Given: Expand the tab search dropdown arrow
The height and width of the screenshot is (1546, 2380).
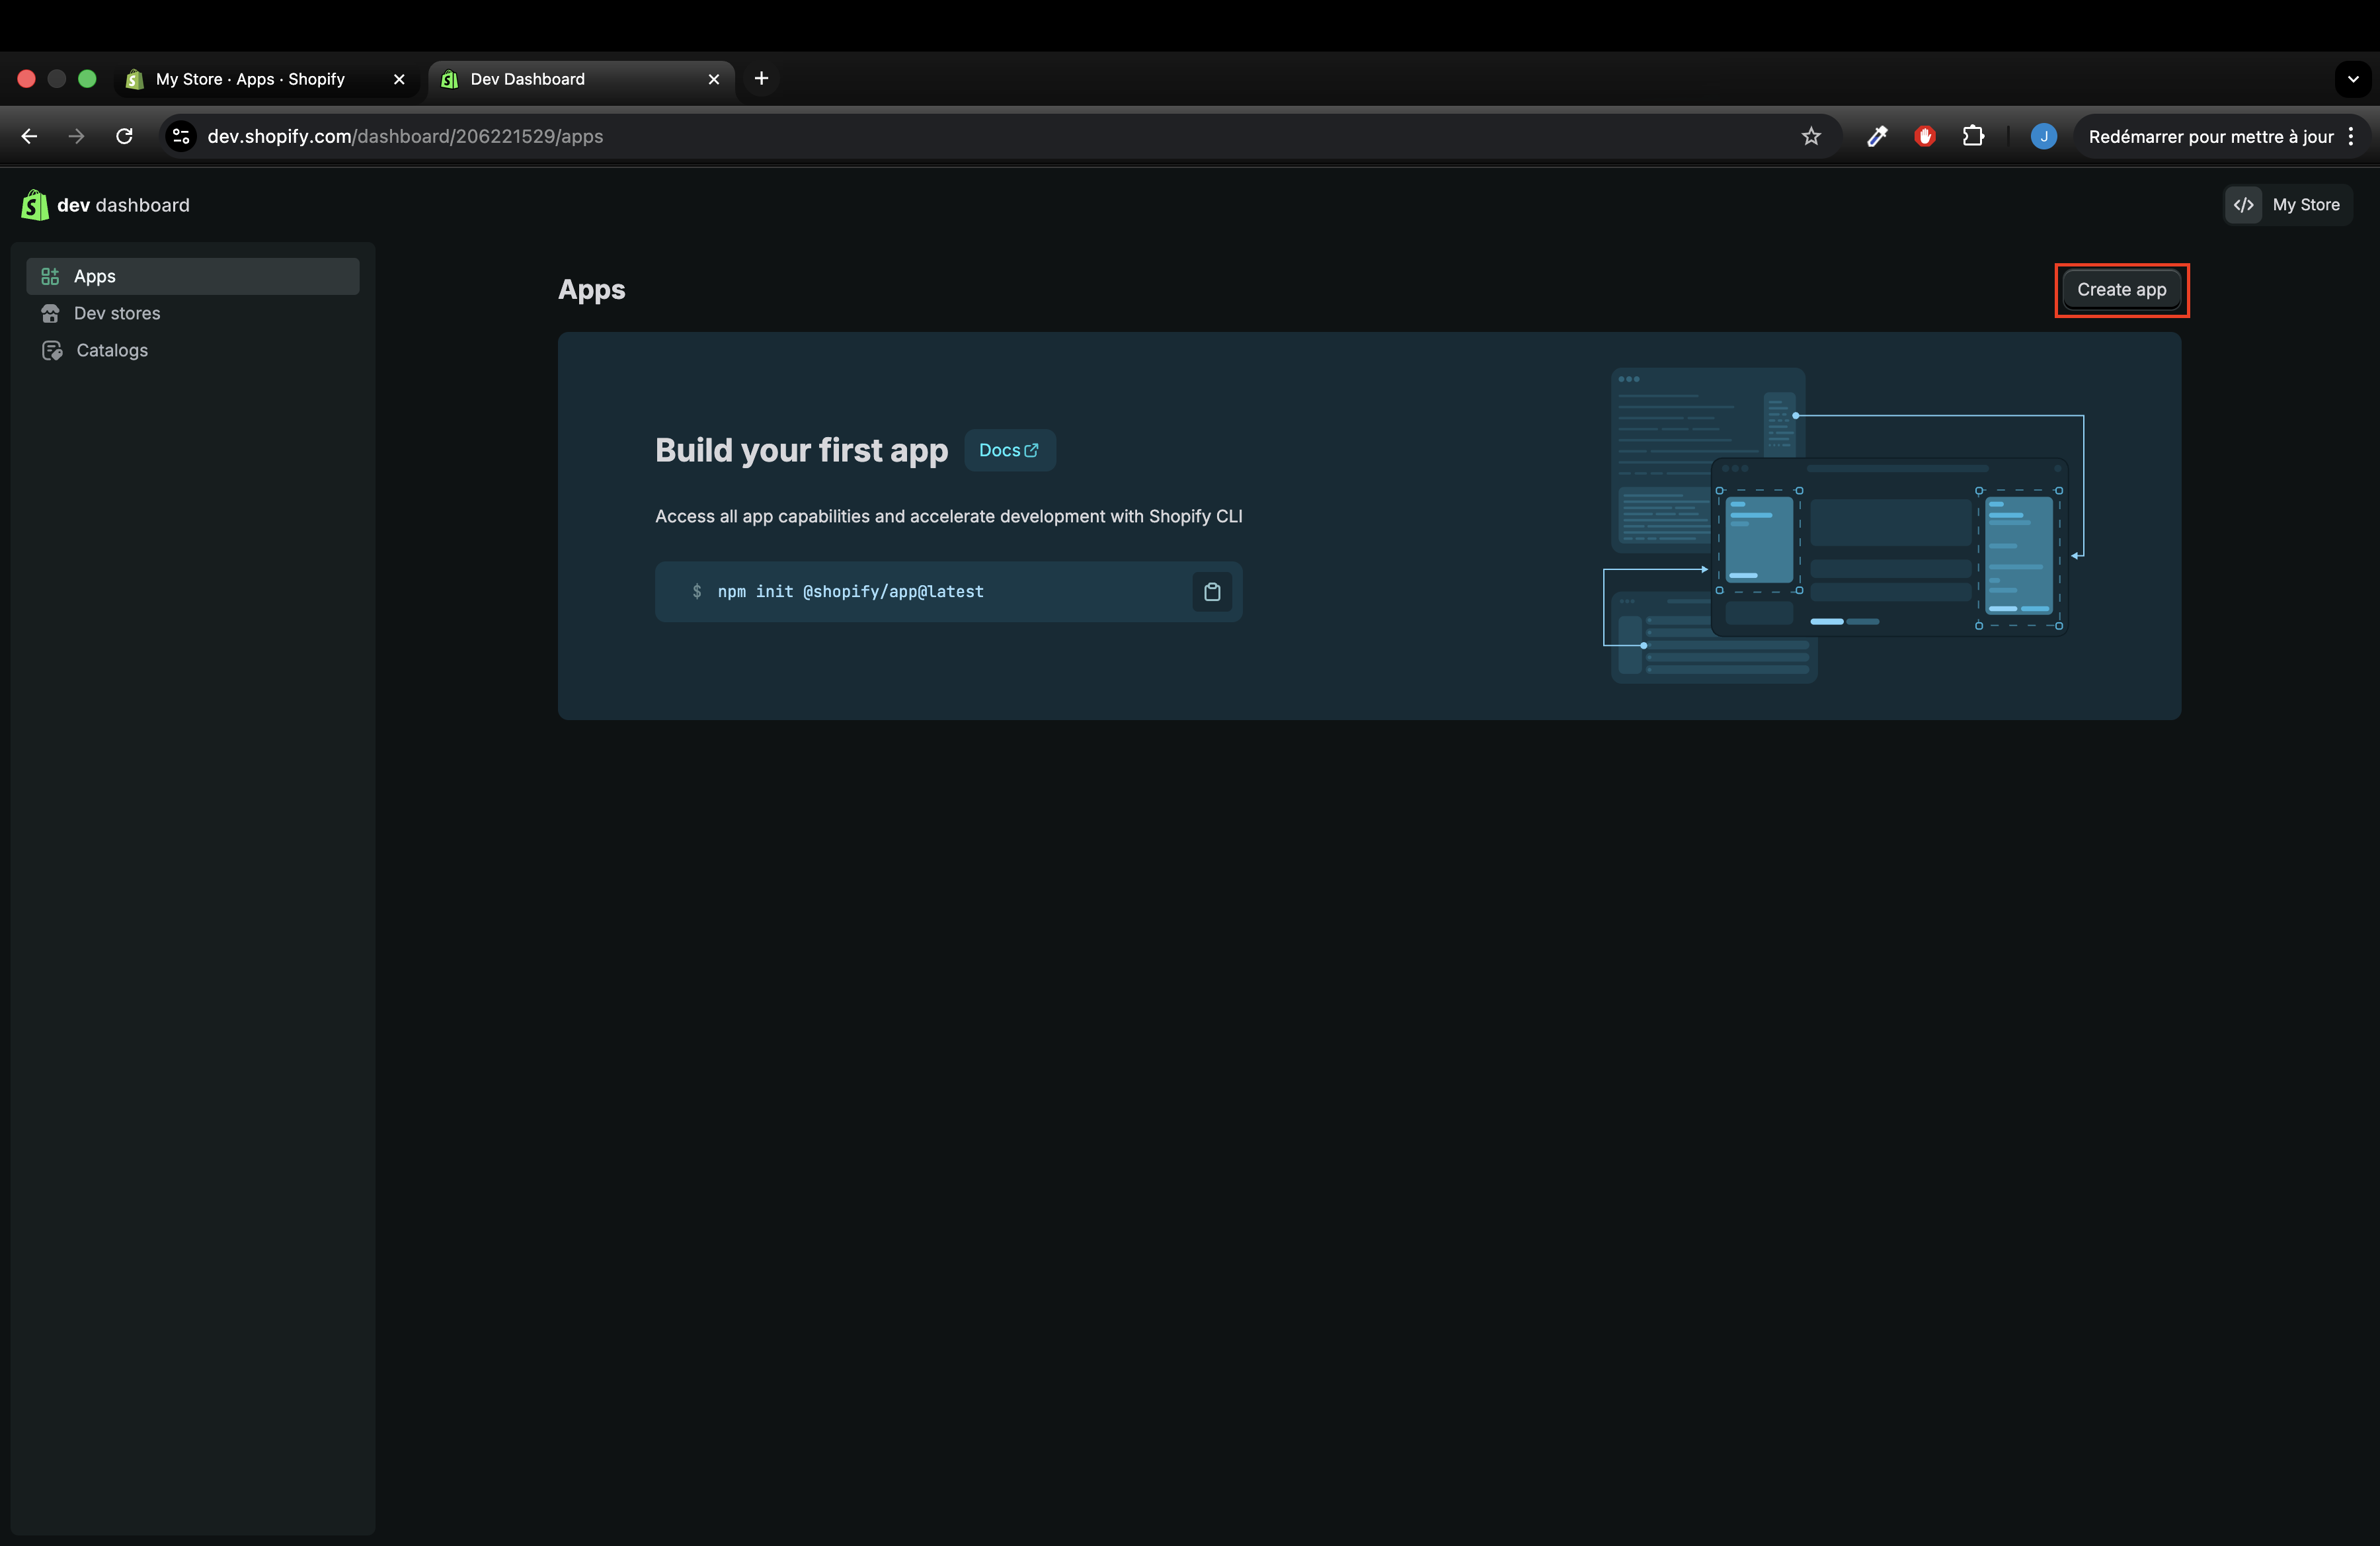Looking at the screenshot, I should 2352,79.
